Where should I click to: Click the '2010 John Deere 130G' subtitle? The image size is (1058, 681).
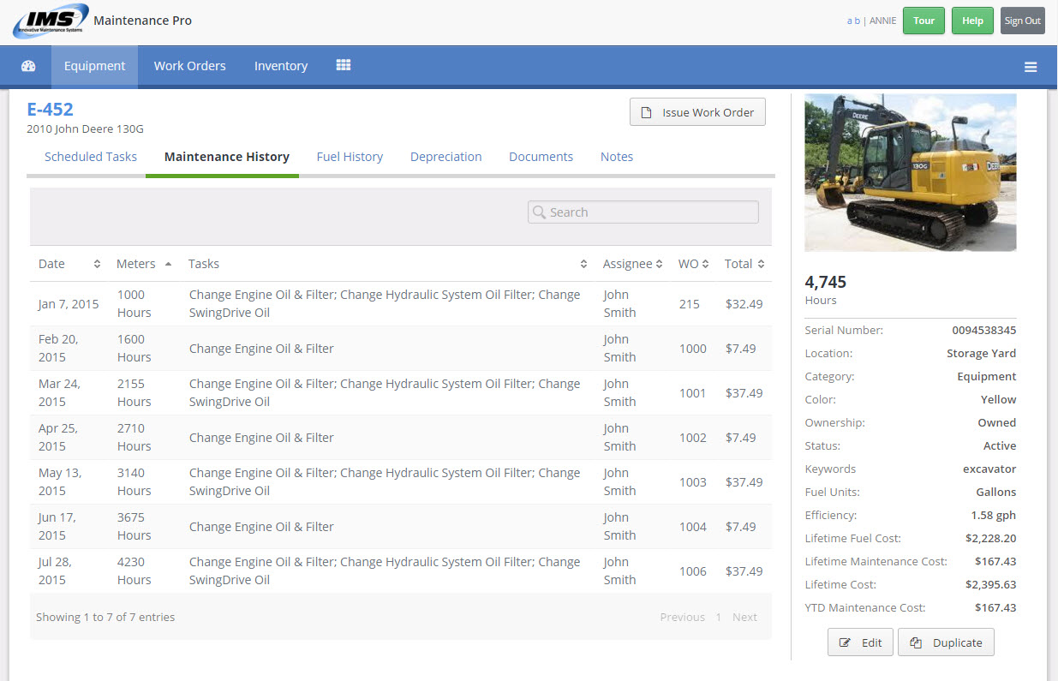click(86, 129)
